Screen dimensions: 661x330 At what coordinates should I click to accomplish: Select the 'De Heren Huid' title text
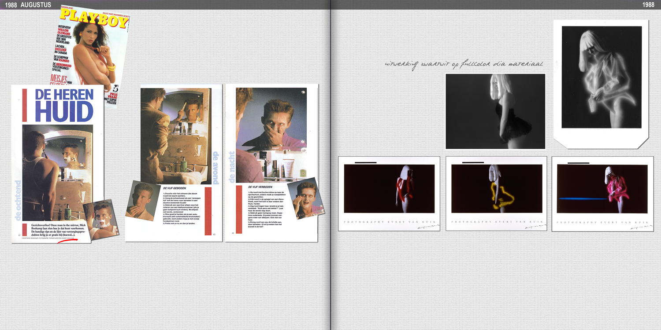click(64, 106)
